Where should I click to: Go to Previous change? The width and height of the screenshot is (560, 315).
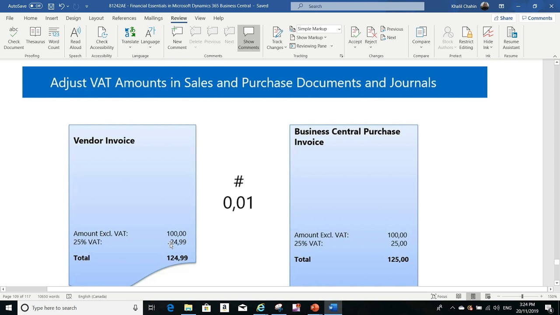(392, 29)
